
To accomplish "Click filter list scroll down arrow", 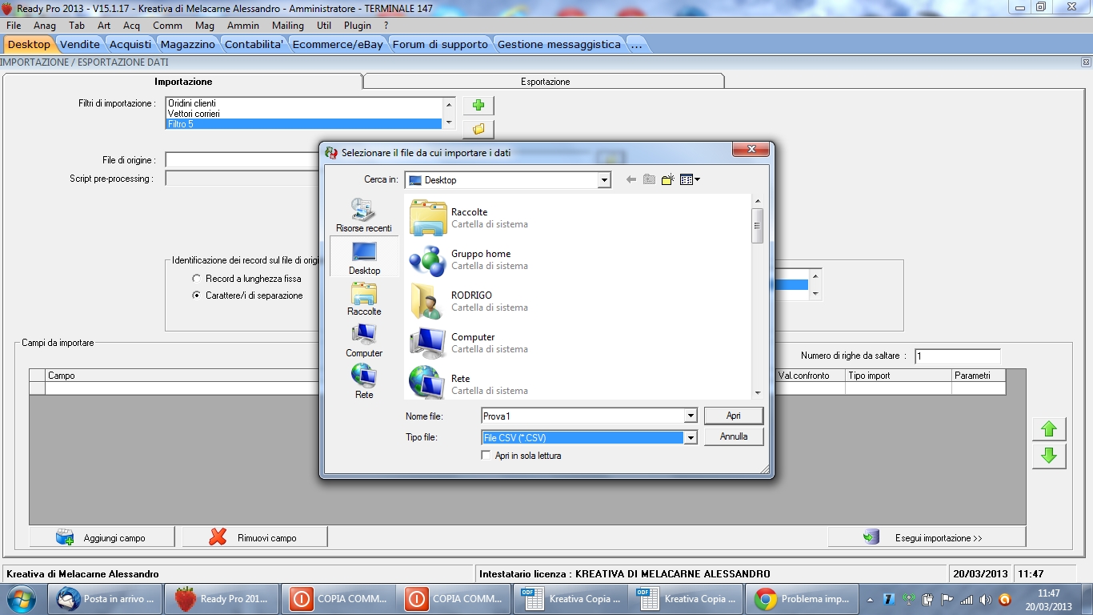I will click(449, 123).
